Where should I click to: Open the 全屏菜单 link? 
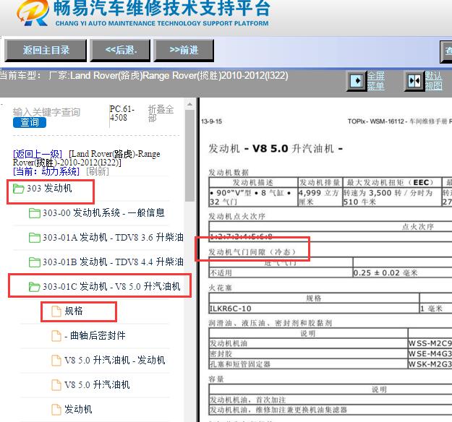pyautogui.click(x=375, y=81)
